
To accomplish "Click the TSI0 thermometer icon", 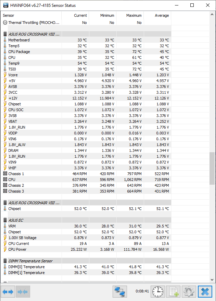I will [x=5, y=69].
